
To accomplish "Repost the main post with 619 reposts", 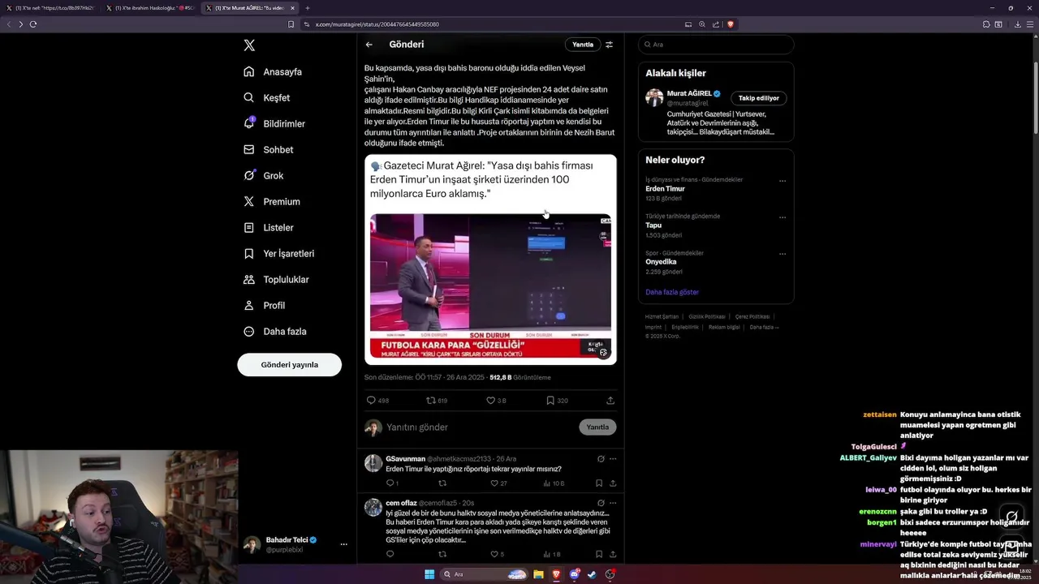I will [x=431, y=401].
